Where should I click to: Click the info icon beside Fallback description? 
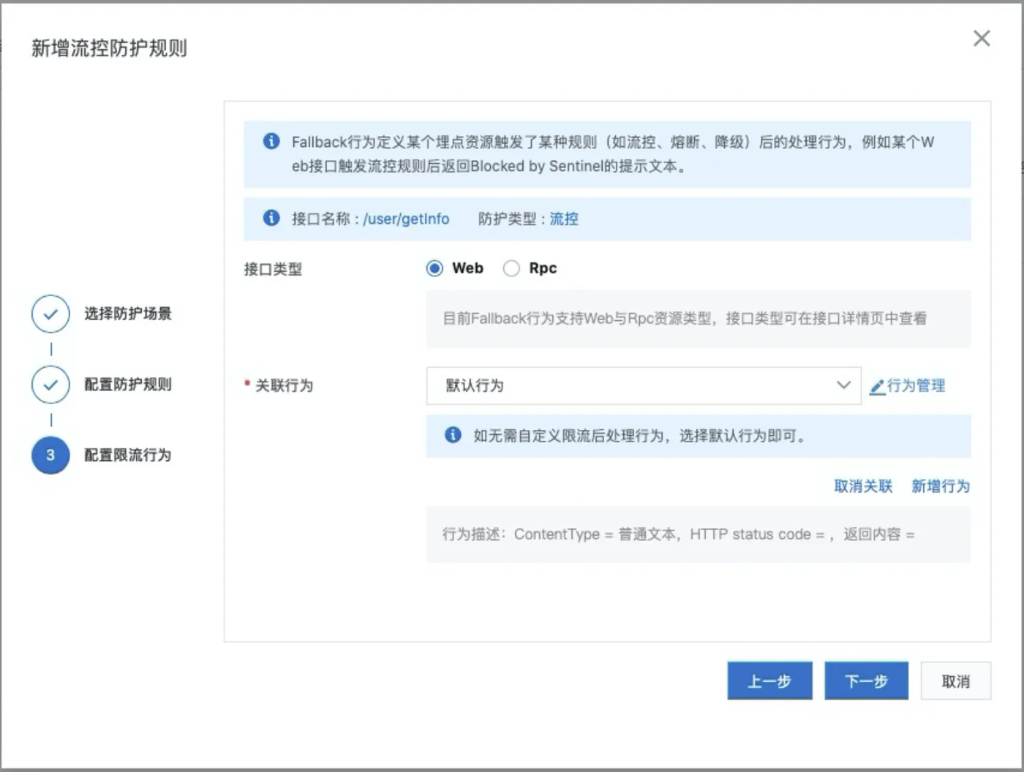(x=271, y=141)
